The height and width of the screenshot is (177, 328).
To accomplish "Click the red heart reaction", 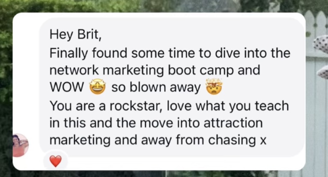I will [x=55, y=161].
